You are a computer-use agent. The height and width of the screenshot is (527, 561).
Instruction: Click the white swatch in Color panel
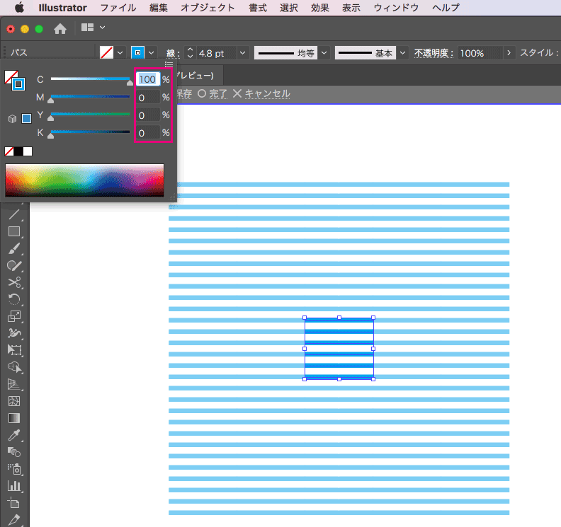(28, 151)
